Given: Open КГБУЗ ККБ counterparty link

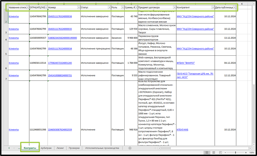Looking at the screenshot, I should point(183,130).
